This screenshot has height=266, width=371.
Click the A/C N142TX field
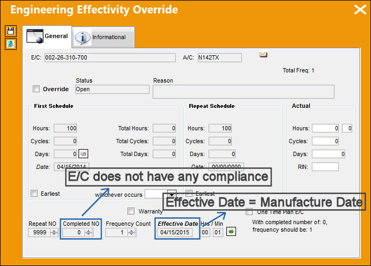coord(220,57)
